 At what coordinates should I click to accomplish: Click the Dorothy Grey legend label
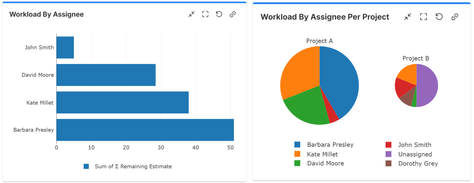[x=418, y=164]
